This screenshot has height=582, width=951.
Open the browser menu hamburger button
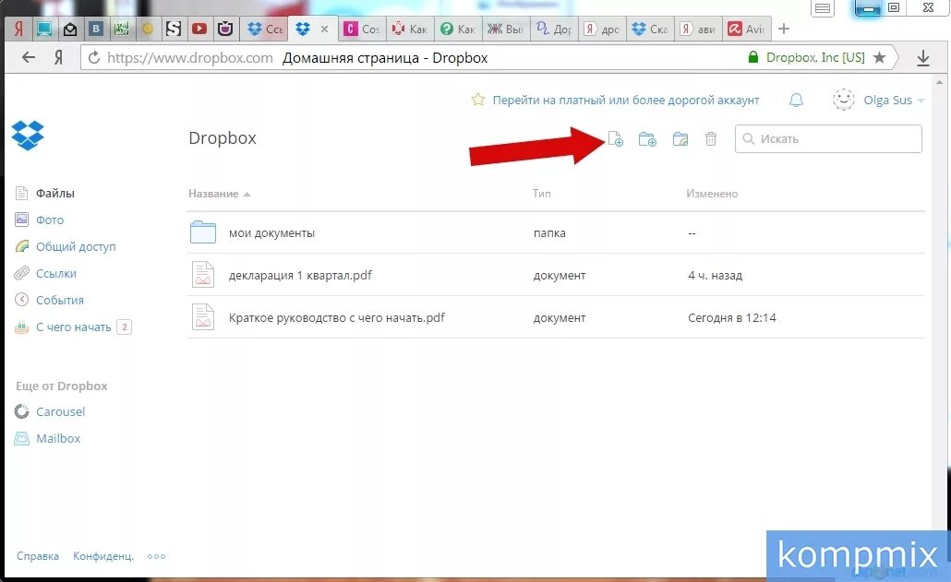point(823,8)
